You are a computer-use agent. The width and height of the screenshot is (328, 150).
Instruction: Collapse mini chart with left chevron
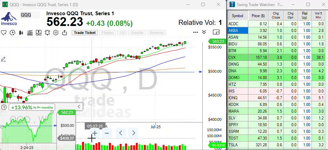coord(79,107)
